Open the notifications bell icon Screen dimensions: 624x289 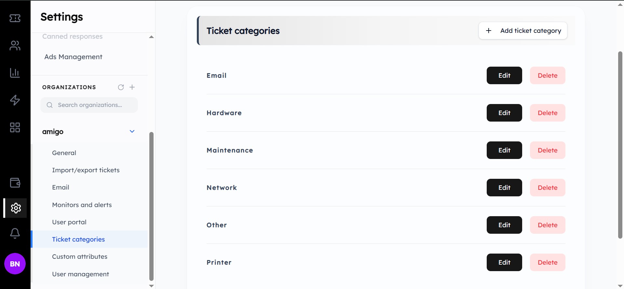click(x=15, y=233)
